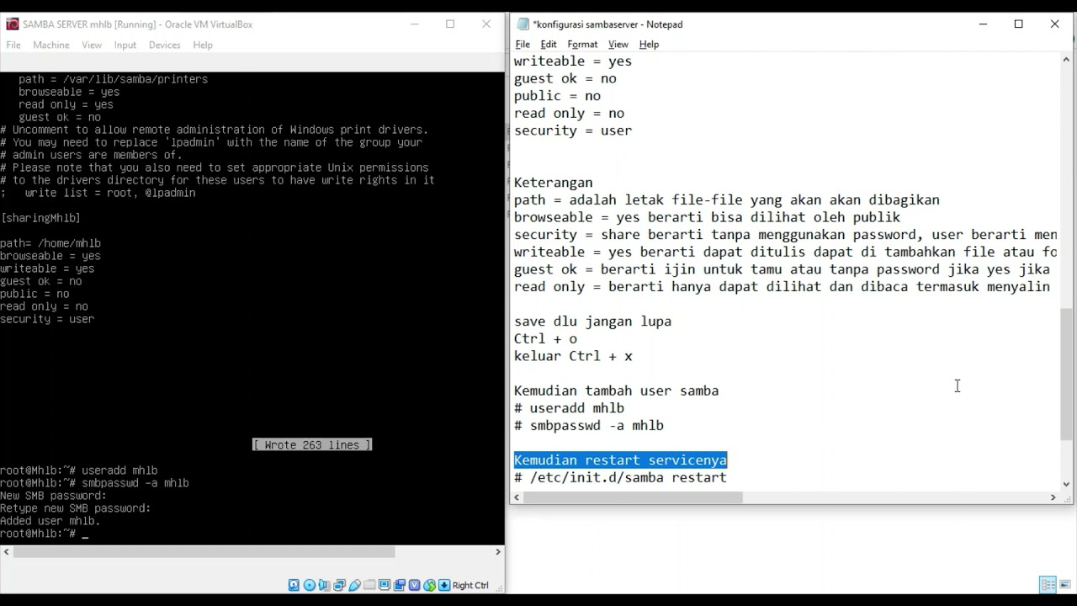Click the '[ Wrote 263 lines ]' status message
1077x606 pixels.
click(x=312, y=444)
